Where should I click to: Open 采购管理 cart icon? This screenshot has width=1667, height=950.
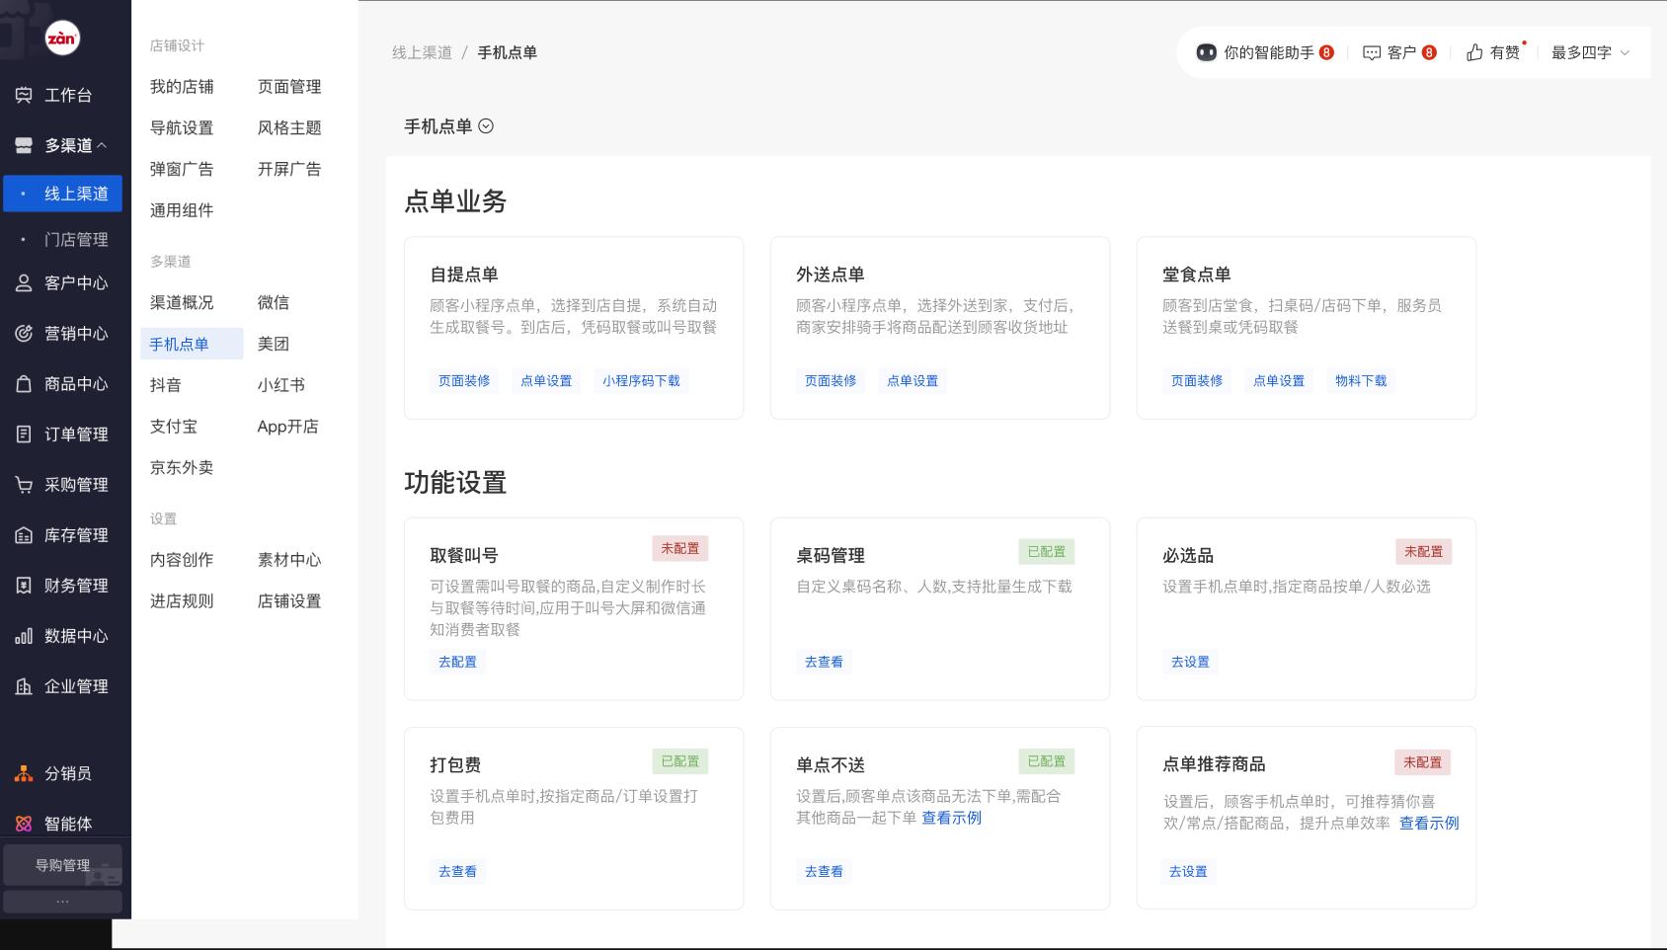pyautogui.click(x=24, y=485)
